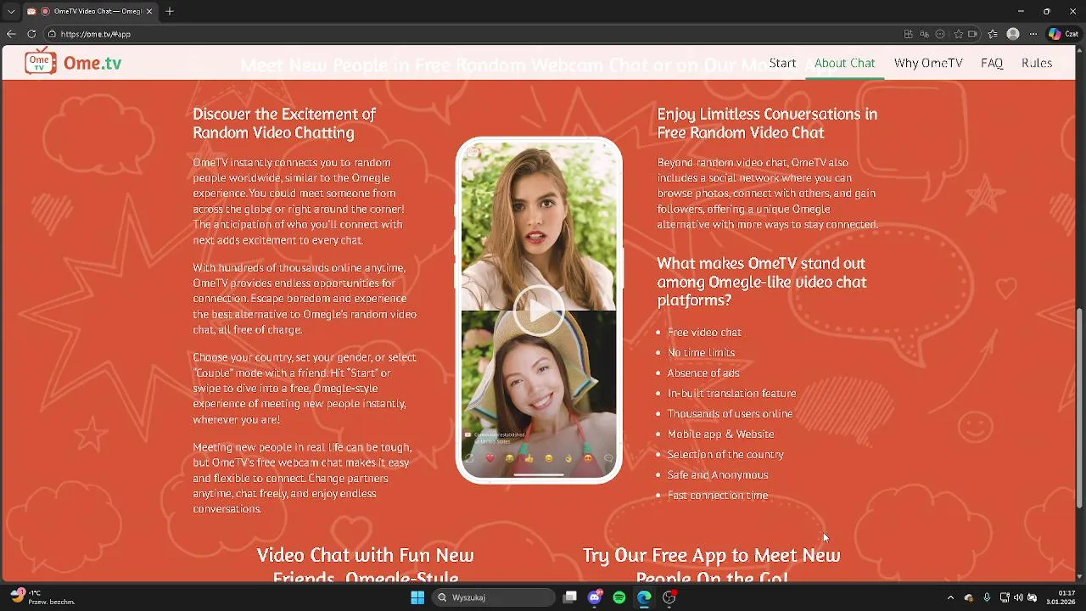Click Selection of the country list item
1086x611 pixels.
click(x=725, y=454)
